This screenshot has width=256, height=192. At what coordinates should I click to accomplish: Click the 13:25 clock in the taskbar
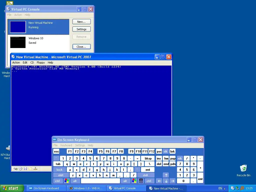249,188
